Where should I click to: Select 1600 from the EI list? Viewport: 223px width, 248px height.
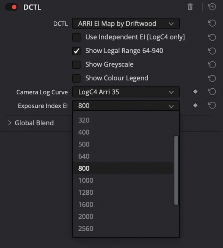(86, 205)
